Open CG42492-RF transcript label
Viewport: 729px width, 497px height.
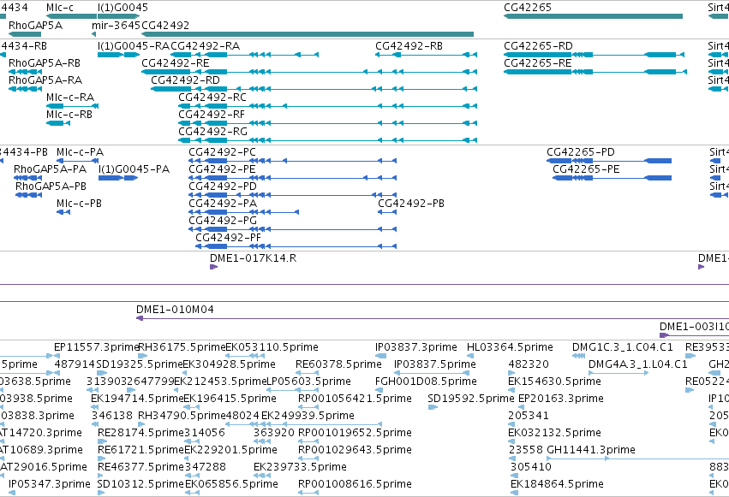click(x=212, y=114)
